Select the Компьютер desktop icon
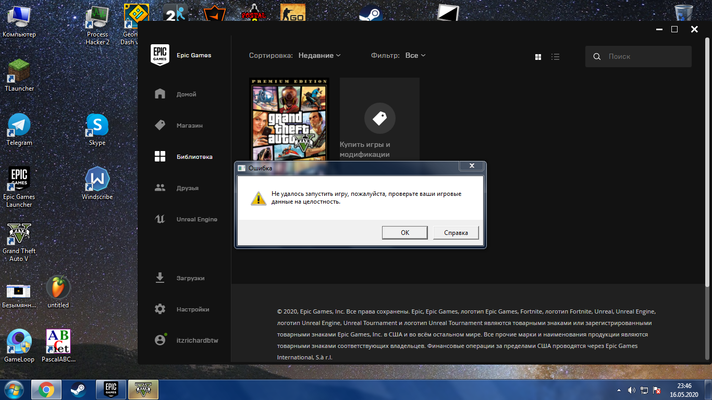 pos(19,21)
